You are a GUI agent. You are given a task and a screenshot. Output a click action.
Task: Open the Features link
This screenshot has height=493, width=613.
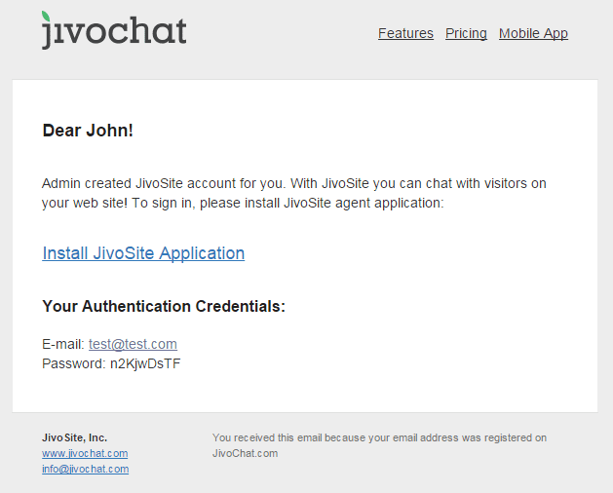point(405,34)
